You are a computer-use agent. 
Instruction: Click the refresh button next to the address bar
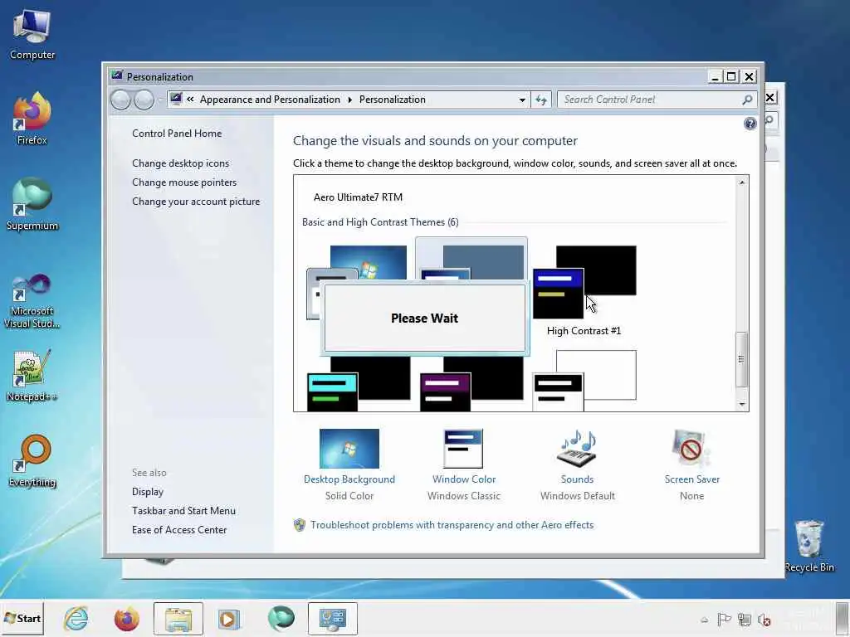click(541, 100)
